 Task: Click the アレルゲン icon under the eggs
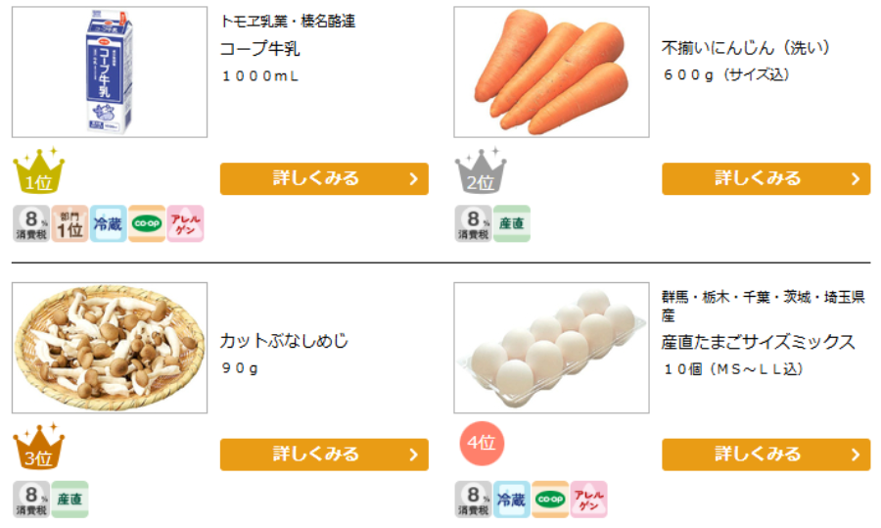589,500
